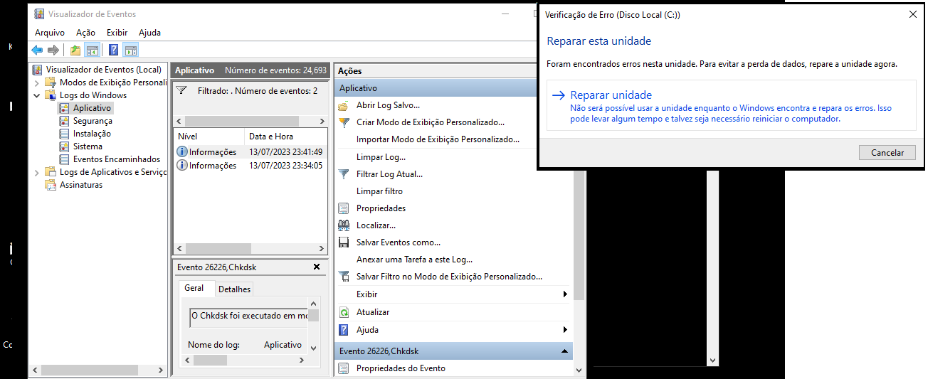Click the event list horizontal scrollbar right arrow
The image size is (928, 379).
[x=322, y=249]
